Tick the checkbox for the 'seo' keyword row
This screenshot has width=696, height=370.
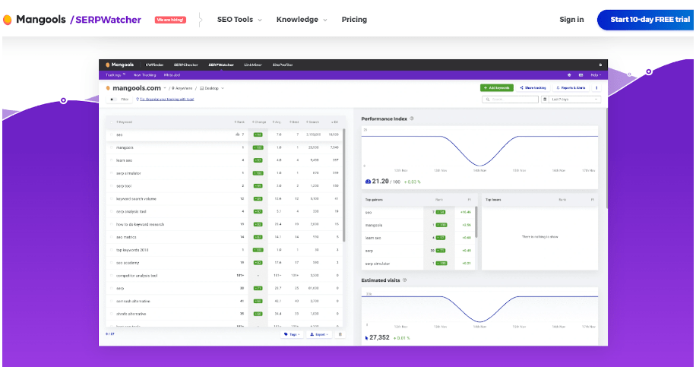pyautogui.click(x=112, y=135)
